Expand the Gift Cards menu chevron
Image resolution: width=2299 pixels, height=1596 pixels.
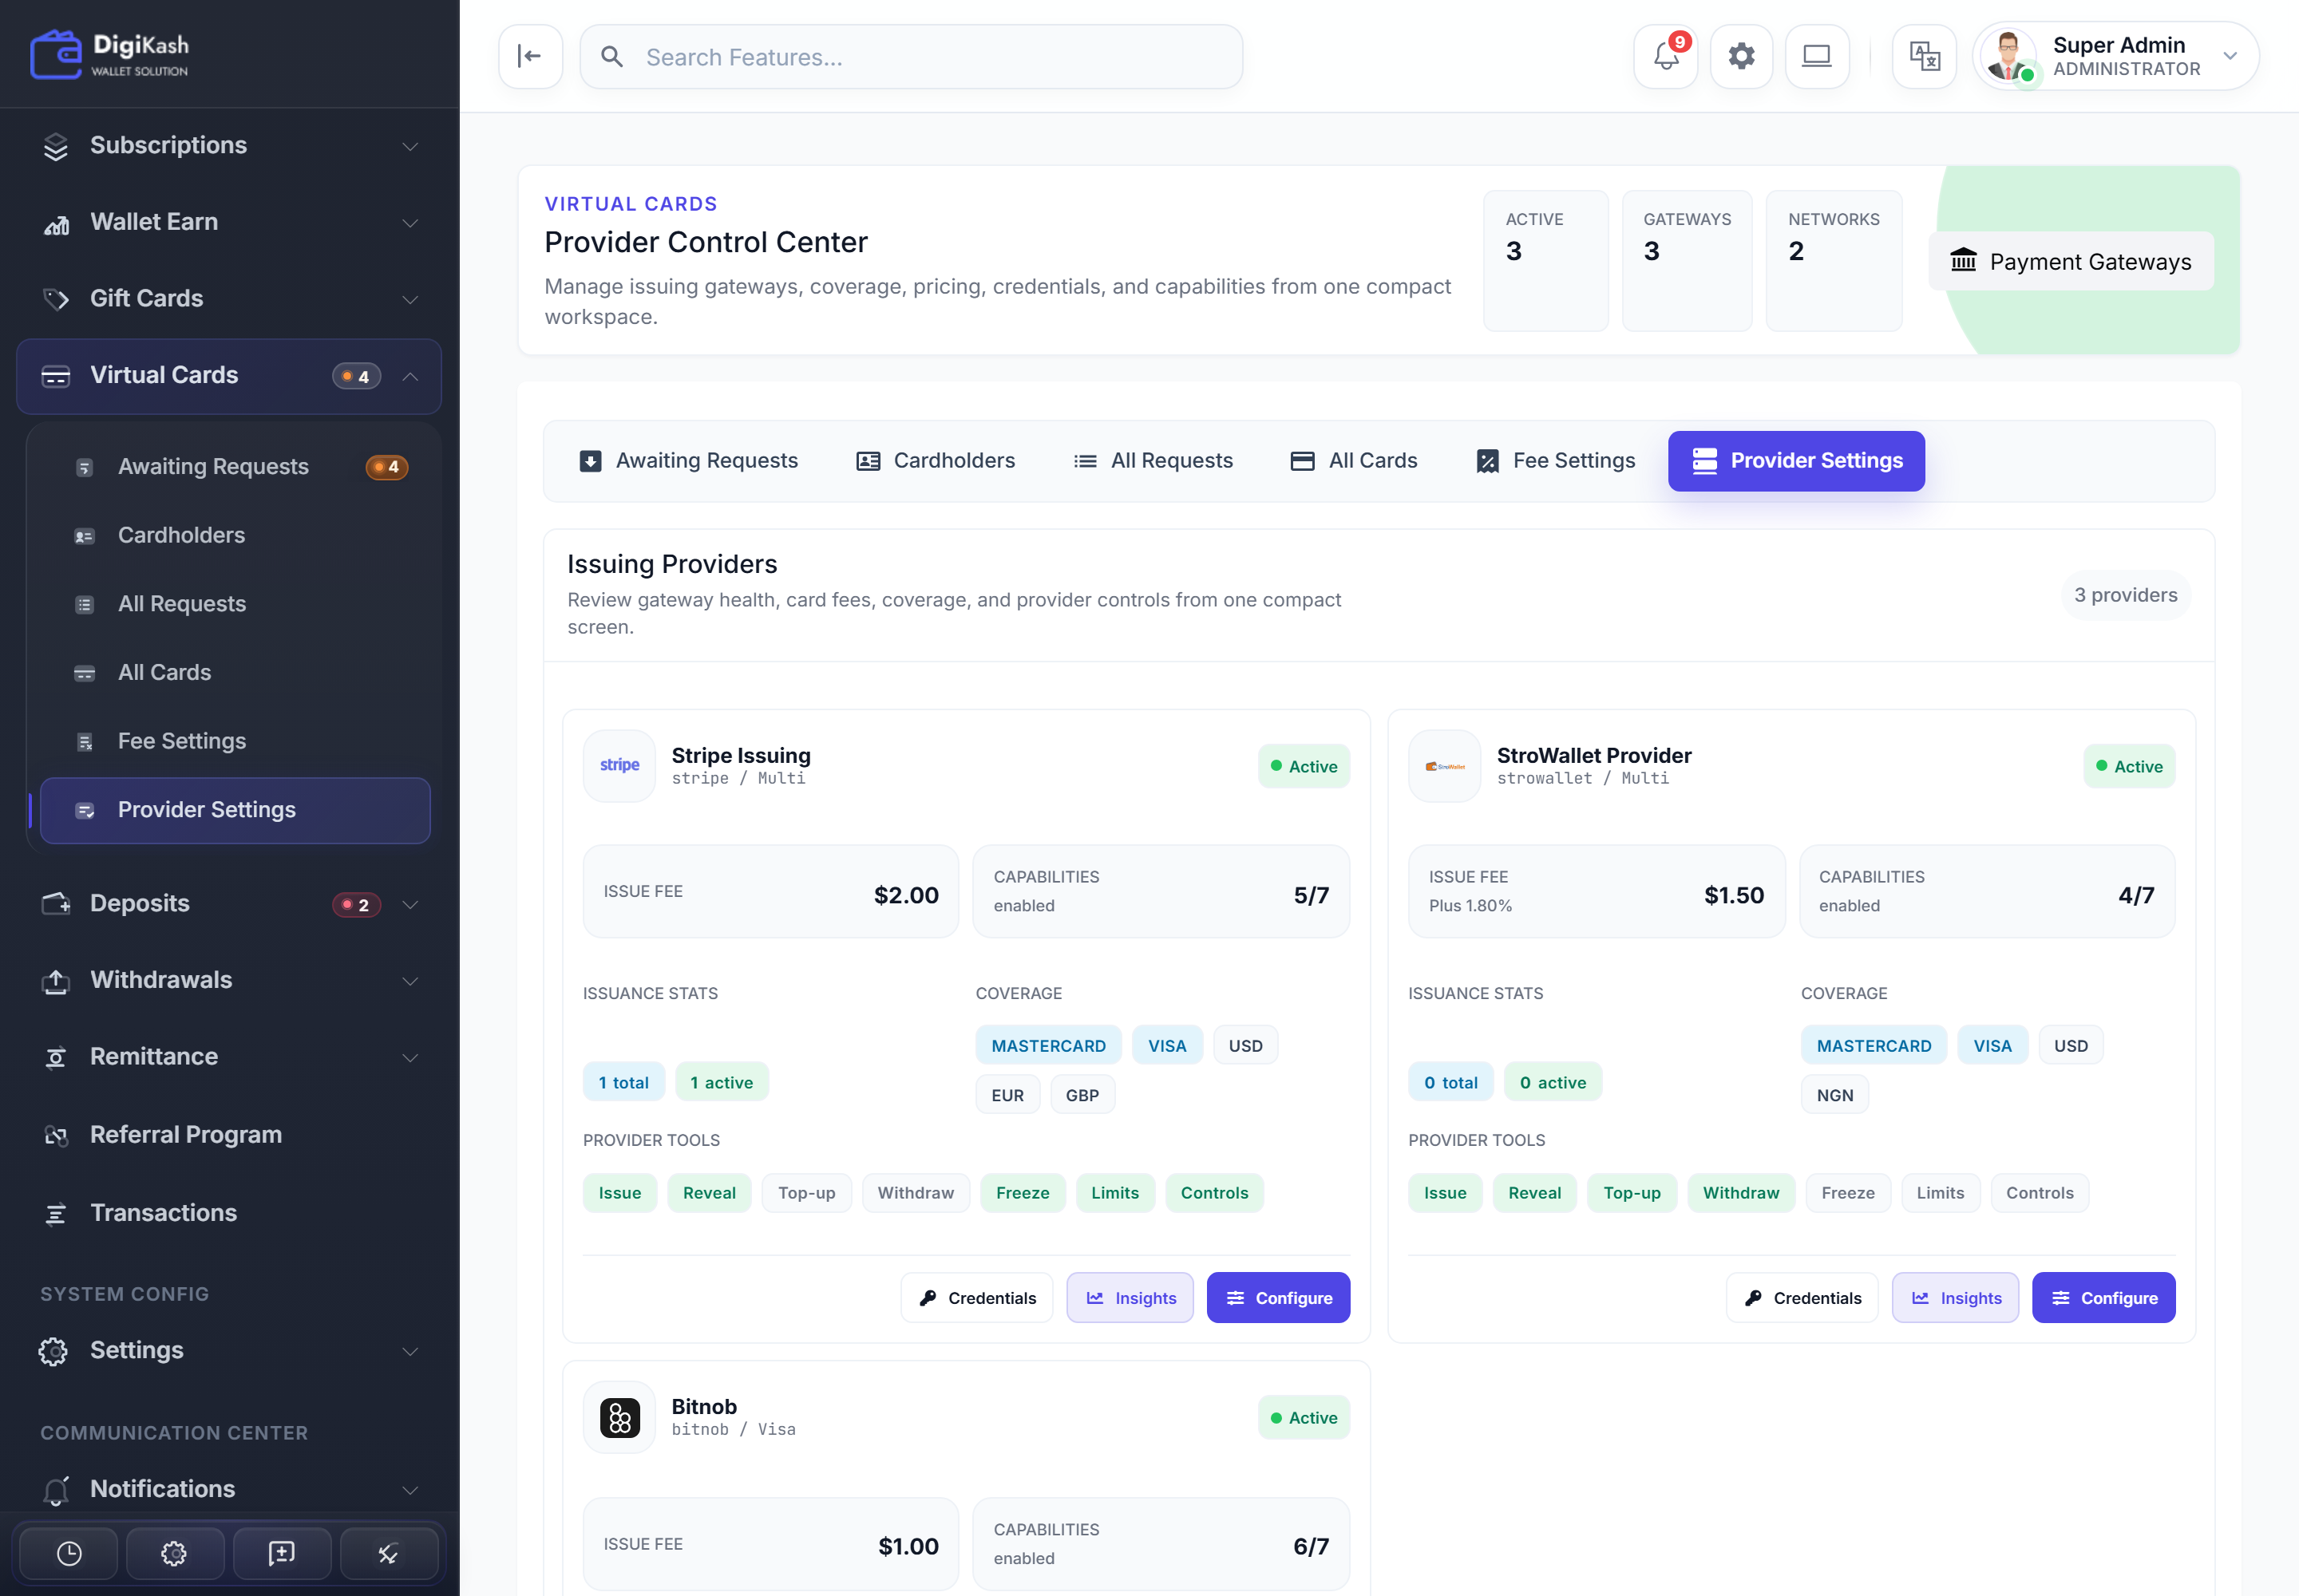click(410, 299)
